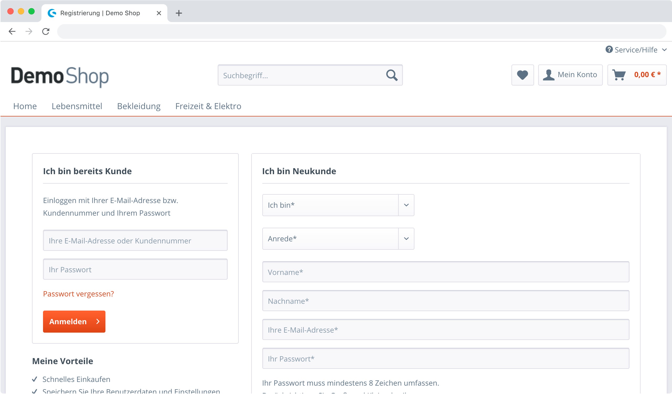Open the wishlist heart icon
This screenshot has height=394, width=672.
coord(522,75)
